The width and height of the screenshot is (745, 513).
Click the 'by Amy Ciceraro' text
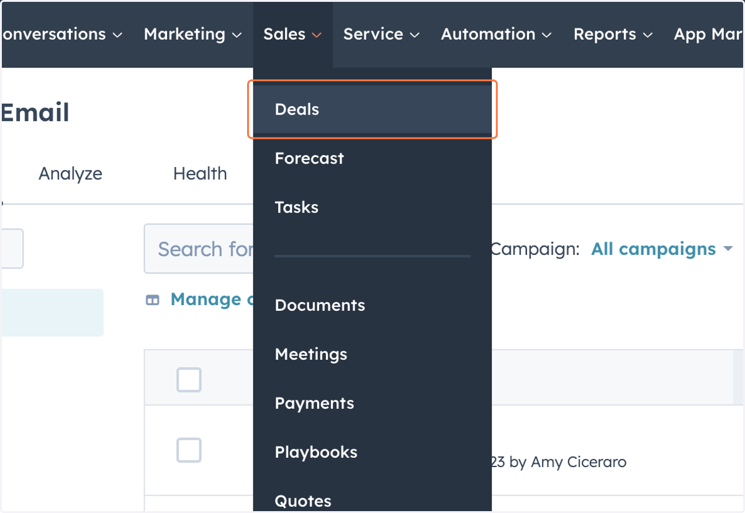click(567, 462)
